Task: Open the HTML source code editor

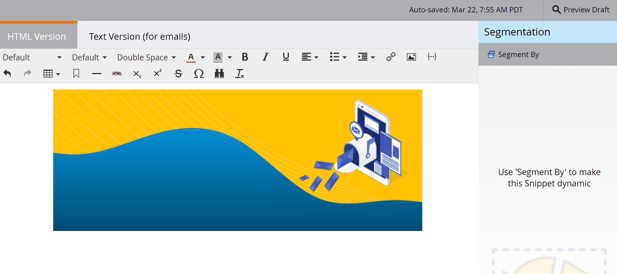Action: [x=117, y=74]
